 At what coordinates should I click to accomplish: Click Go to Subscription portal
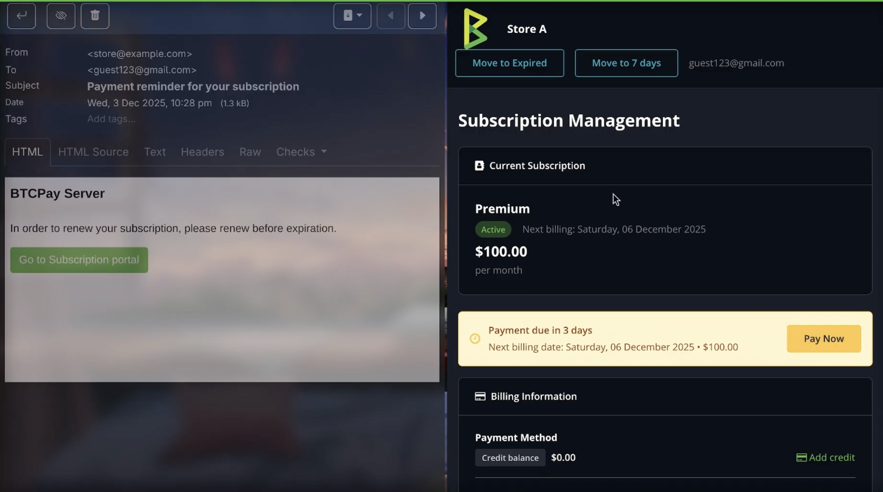79,260
